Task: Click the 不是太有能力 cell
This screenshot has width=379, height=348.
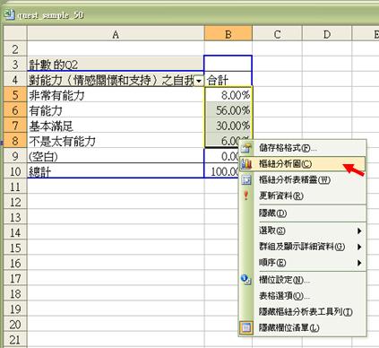Action: click(x=116, y=141)
